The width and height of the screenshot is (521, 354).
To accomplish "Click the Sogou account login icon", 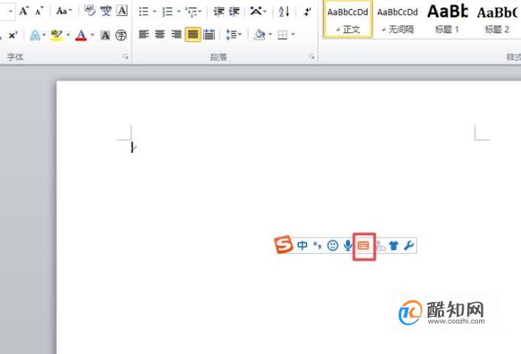I will point(380,246).
